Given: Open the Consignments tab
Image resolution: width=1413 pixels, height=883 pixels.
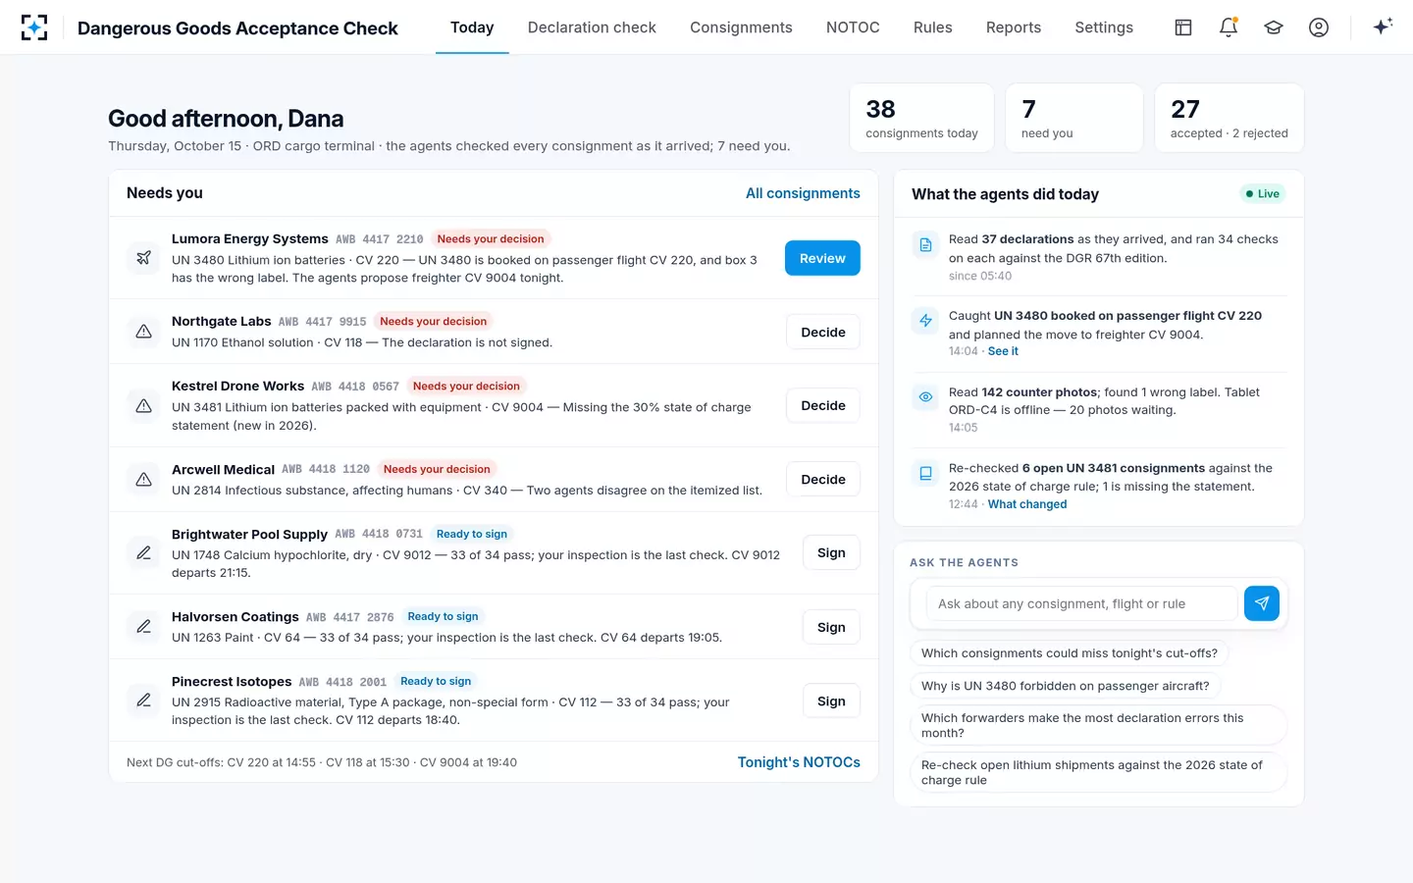Looking at the screenshot, I should [x=741, y=27].
